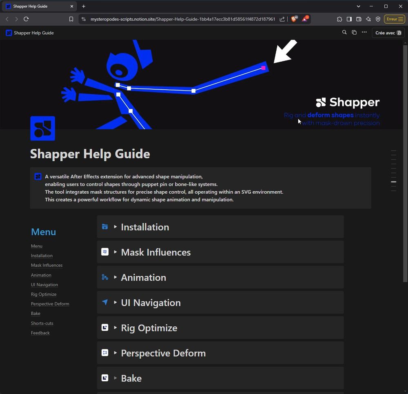This screenshot has width=408, height=394.
Task: Expand the Perspective Deform toggle
Action: pyautogui.click(x=115, y=353)
